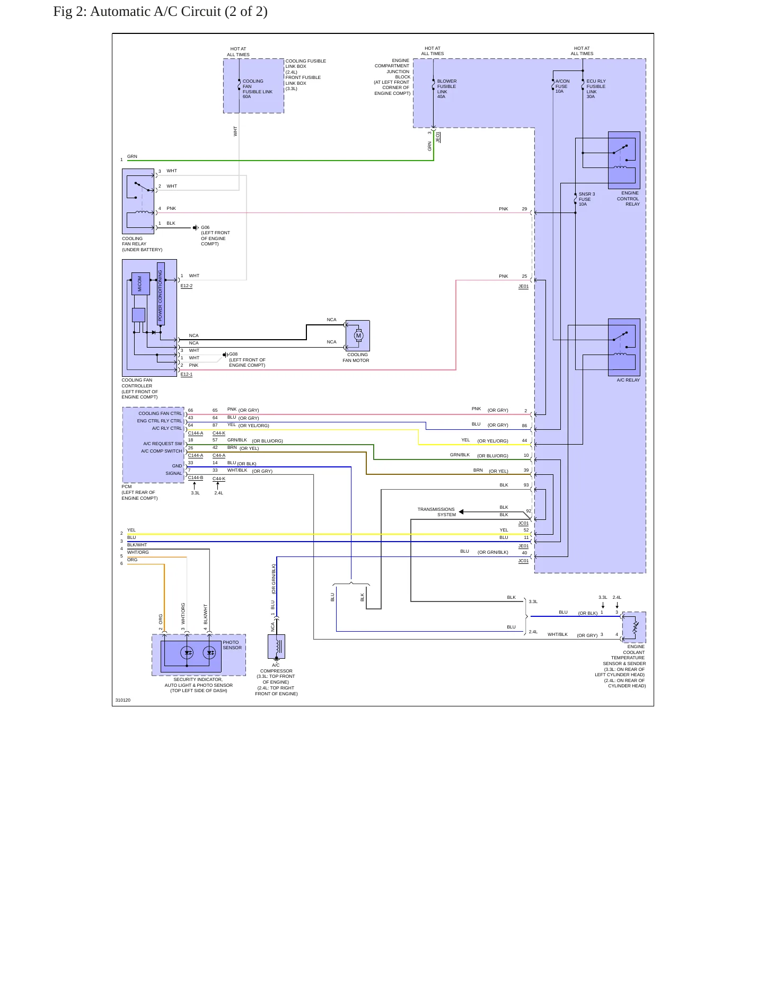The image size is (766, 991).
Task: Click 'COOLING FUSIBLE LINK BOX' label
Action: [306, 64]
